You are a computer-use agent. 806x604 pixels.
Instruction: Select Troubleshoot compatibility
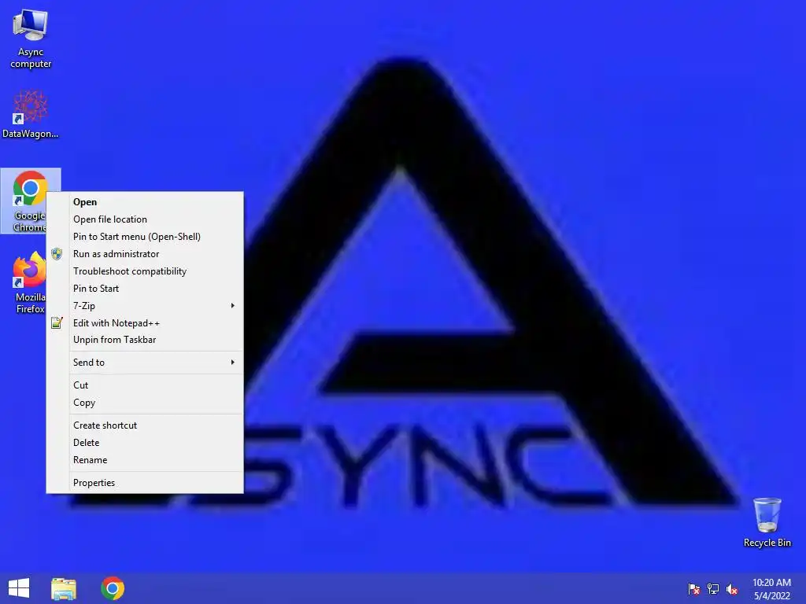(145, 271)
